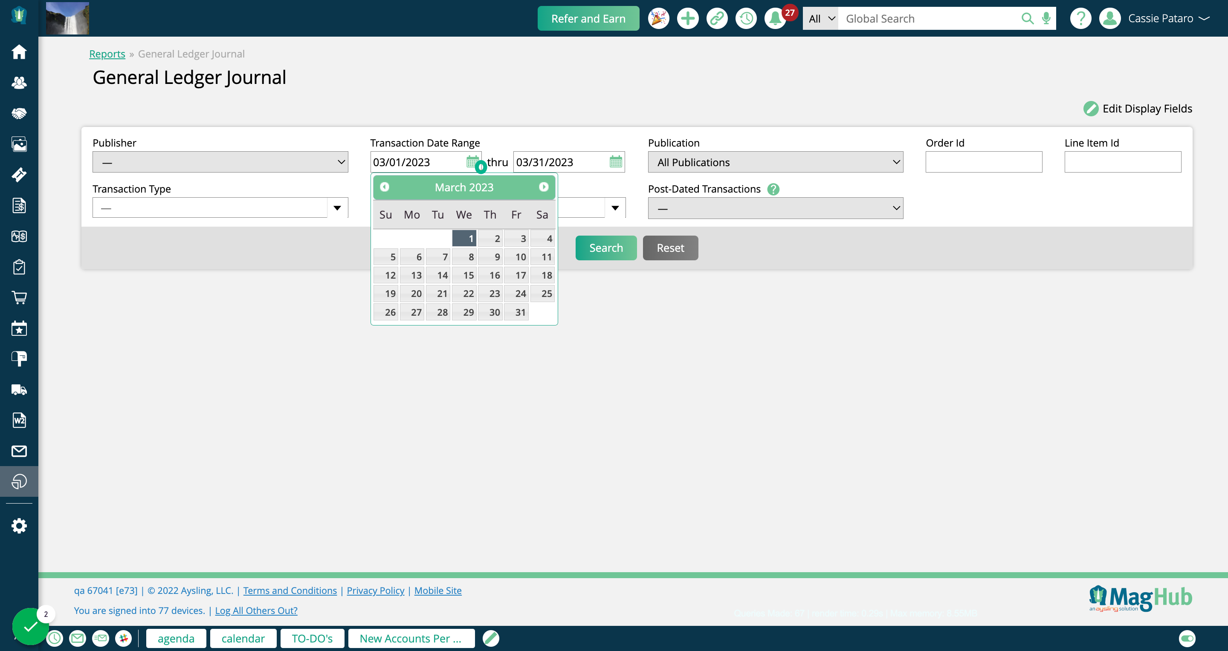The height and width of the screenshot is (651, 1228).
Task: Expand the Publisher dropdown
Action: coord(220,162)
